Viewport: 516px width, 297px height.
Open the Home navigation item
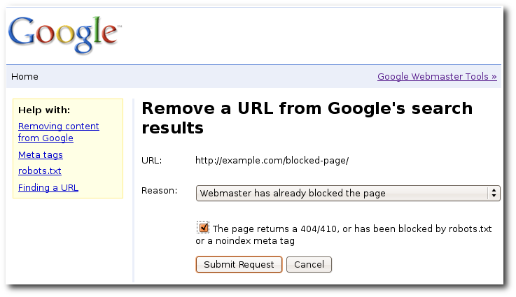point(25,77)
